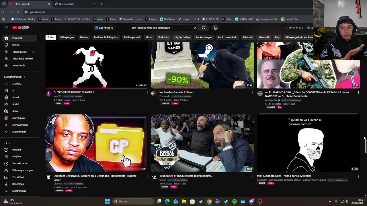Open File Explorer from the taskbar
The width and height of the screenshot is (367, 206).
coord(184,201)
